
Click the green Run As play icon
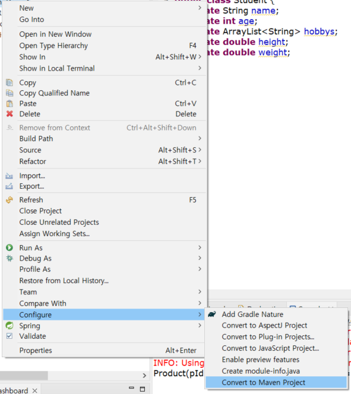(x=10, y=247)
